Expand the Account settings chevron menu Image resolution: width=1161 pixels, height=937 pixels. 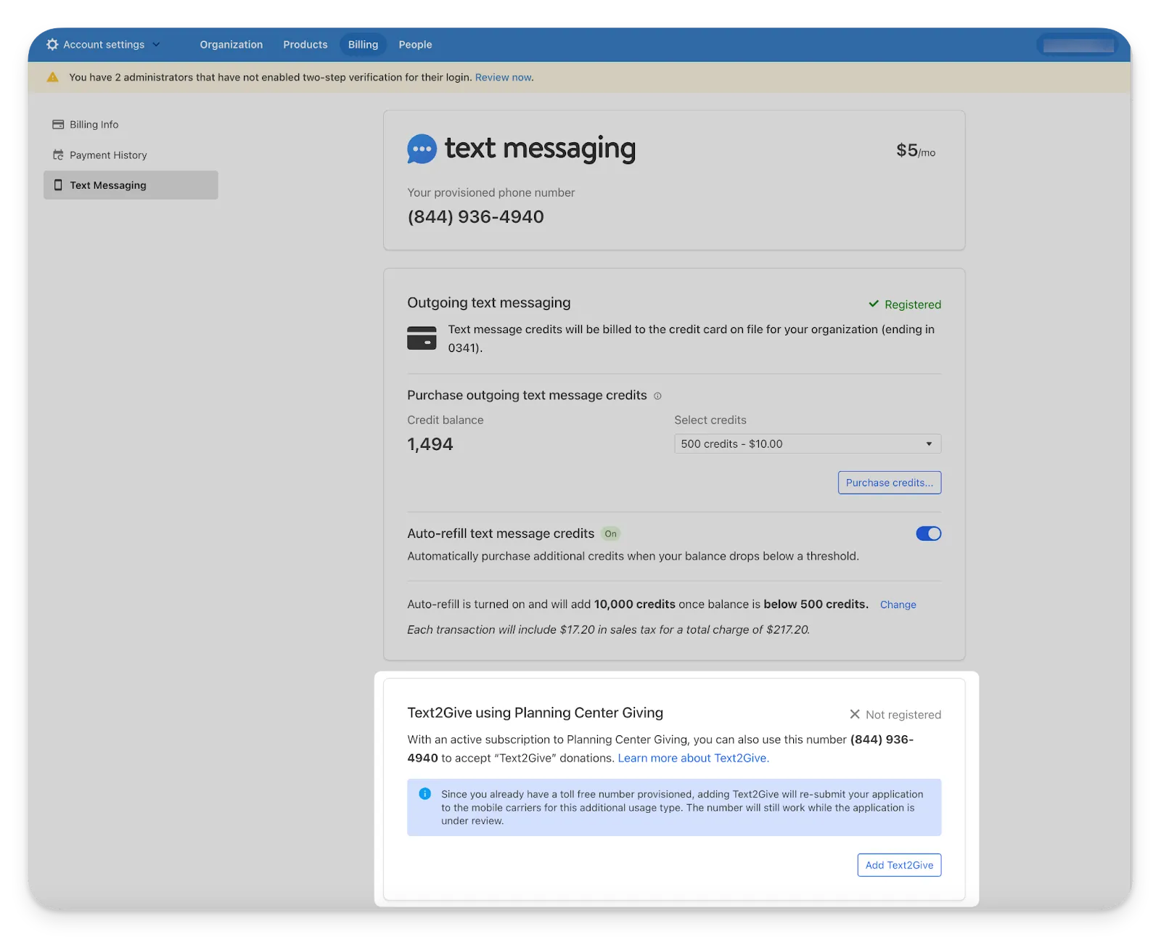click(156, 44)
